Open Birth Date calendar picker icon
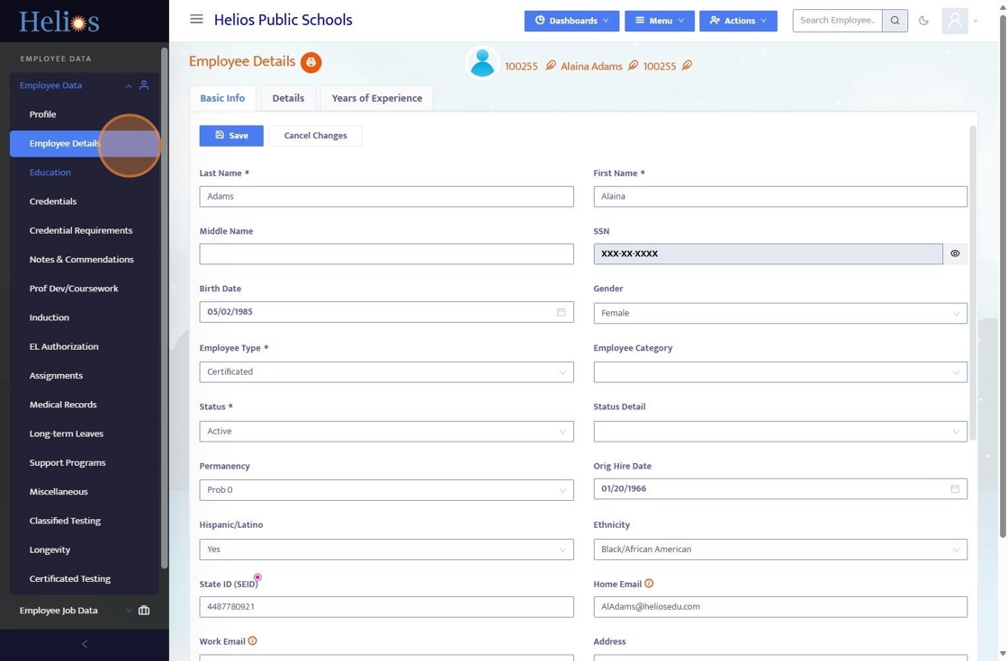 (x=562, y=312)
